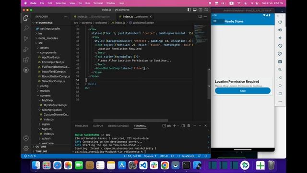Open the new terminal launch profile dropdown
This screenshot has height=173, width=307.
(x=178, y=126)
